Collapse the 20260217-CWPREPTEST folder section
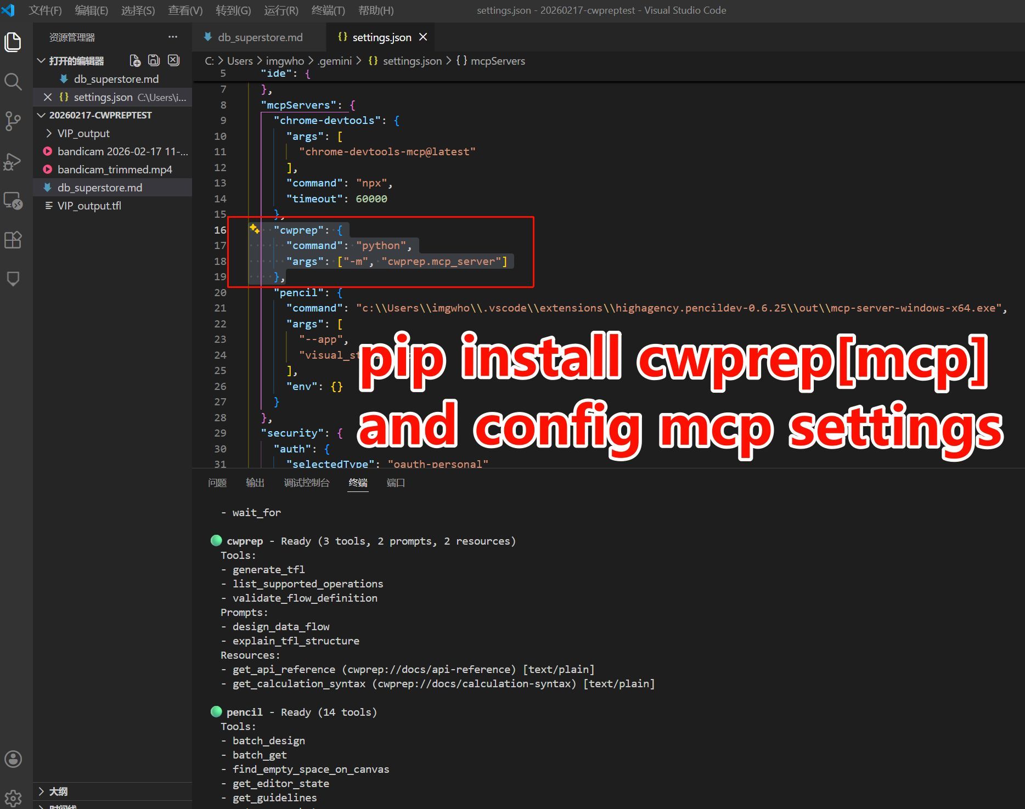 pyautogui.click(x=41, y=115)
